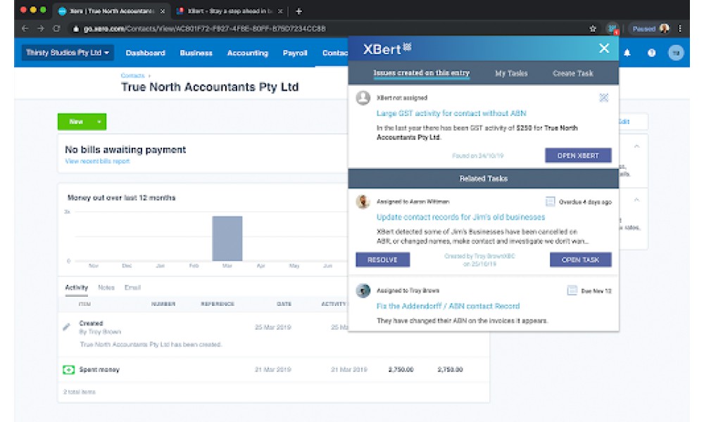
Task: Sort by the Reference column header
Action: tap(218, 304)
